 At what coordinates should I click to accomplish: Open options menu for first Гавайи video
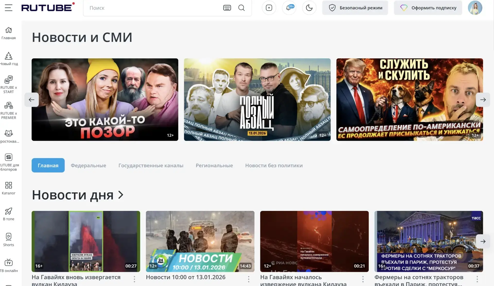pos(134,279)
